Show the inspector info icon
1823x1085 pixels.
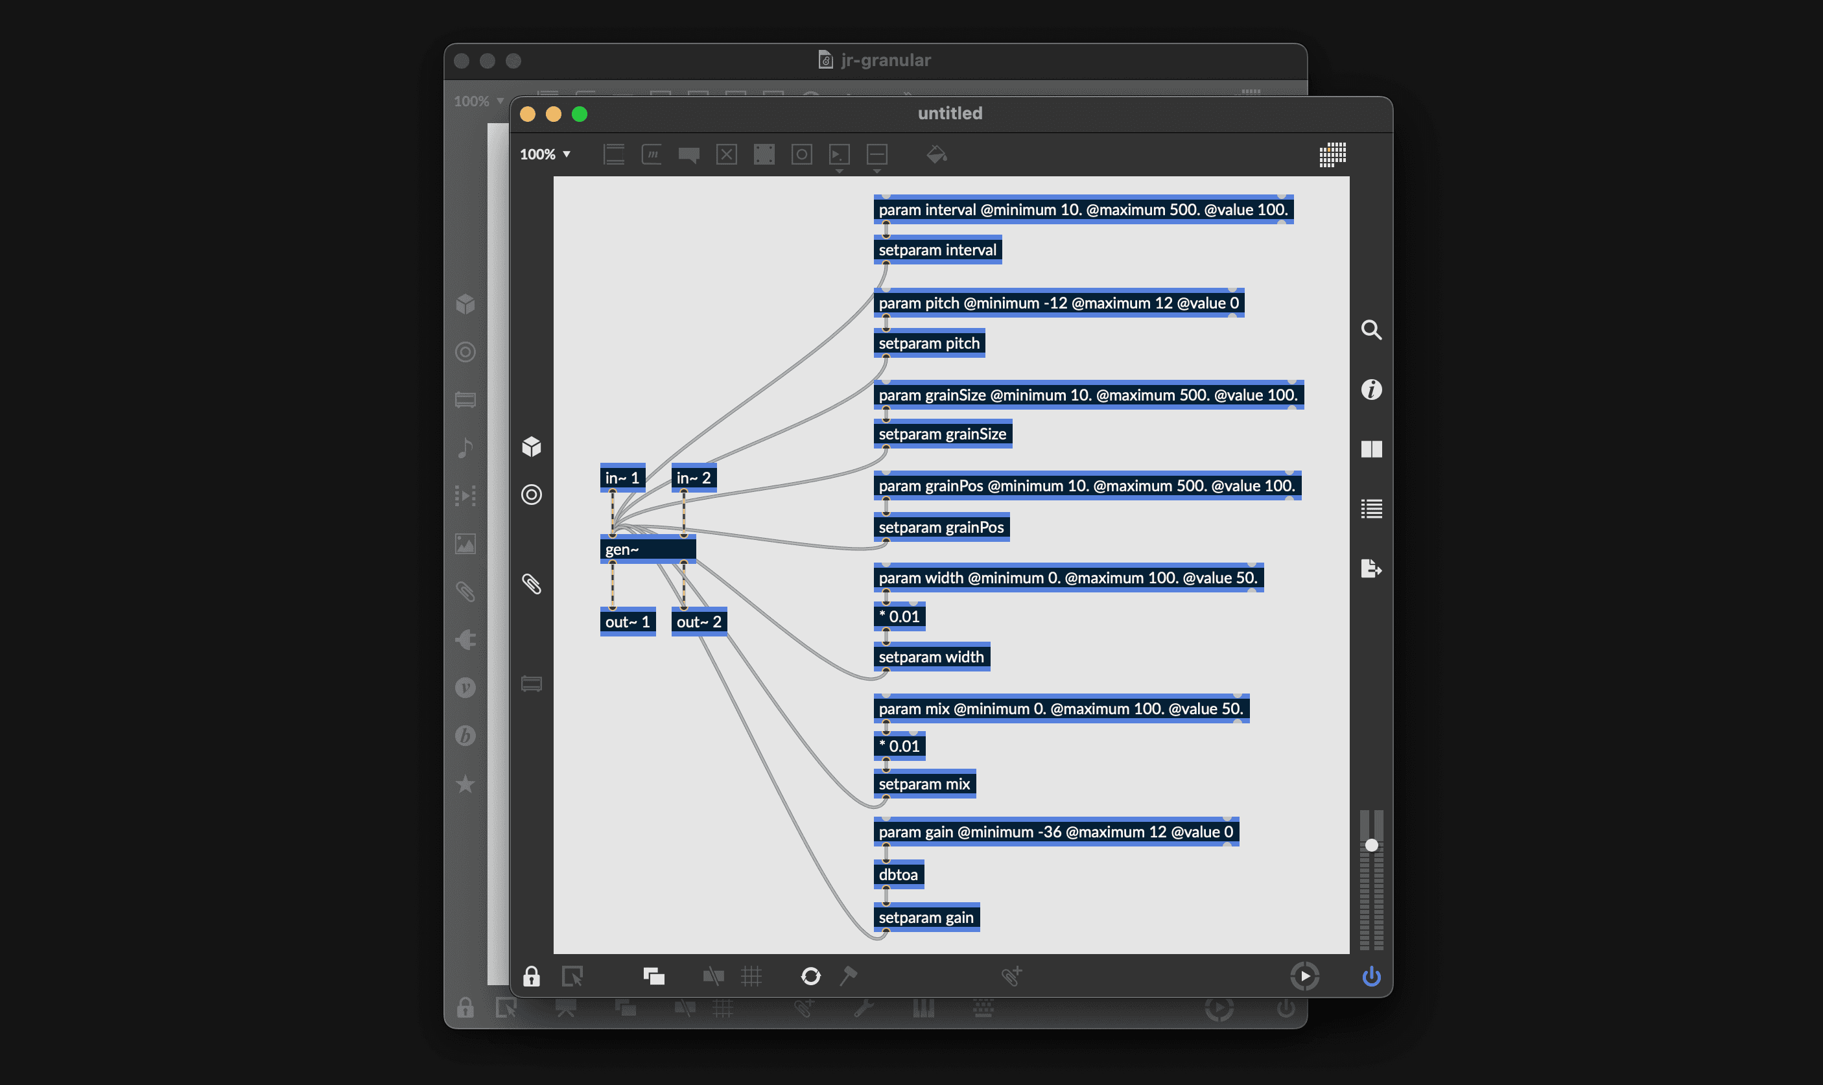point(1371,390)
